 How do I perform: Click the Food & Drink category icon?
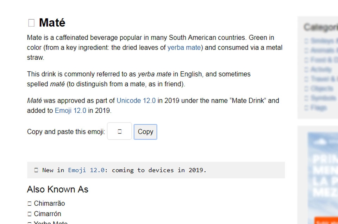[x=306, y=60]
